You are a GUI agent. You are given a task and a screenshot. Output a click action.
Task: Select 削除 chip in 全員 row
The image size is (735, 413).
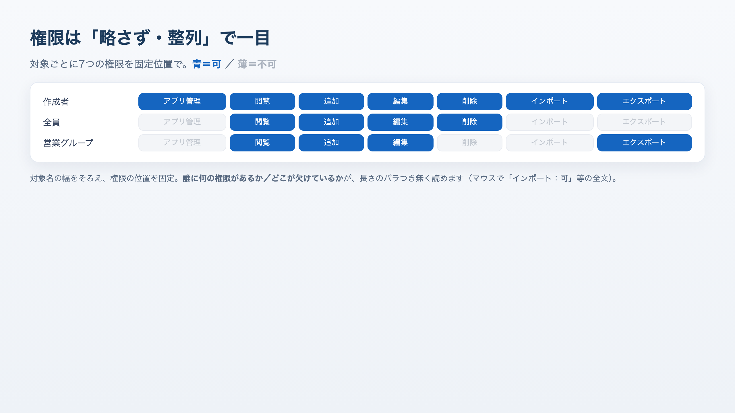click(x=469, y=122)
